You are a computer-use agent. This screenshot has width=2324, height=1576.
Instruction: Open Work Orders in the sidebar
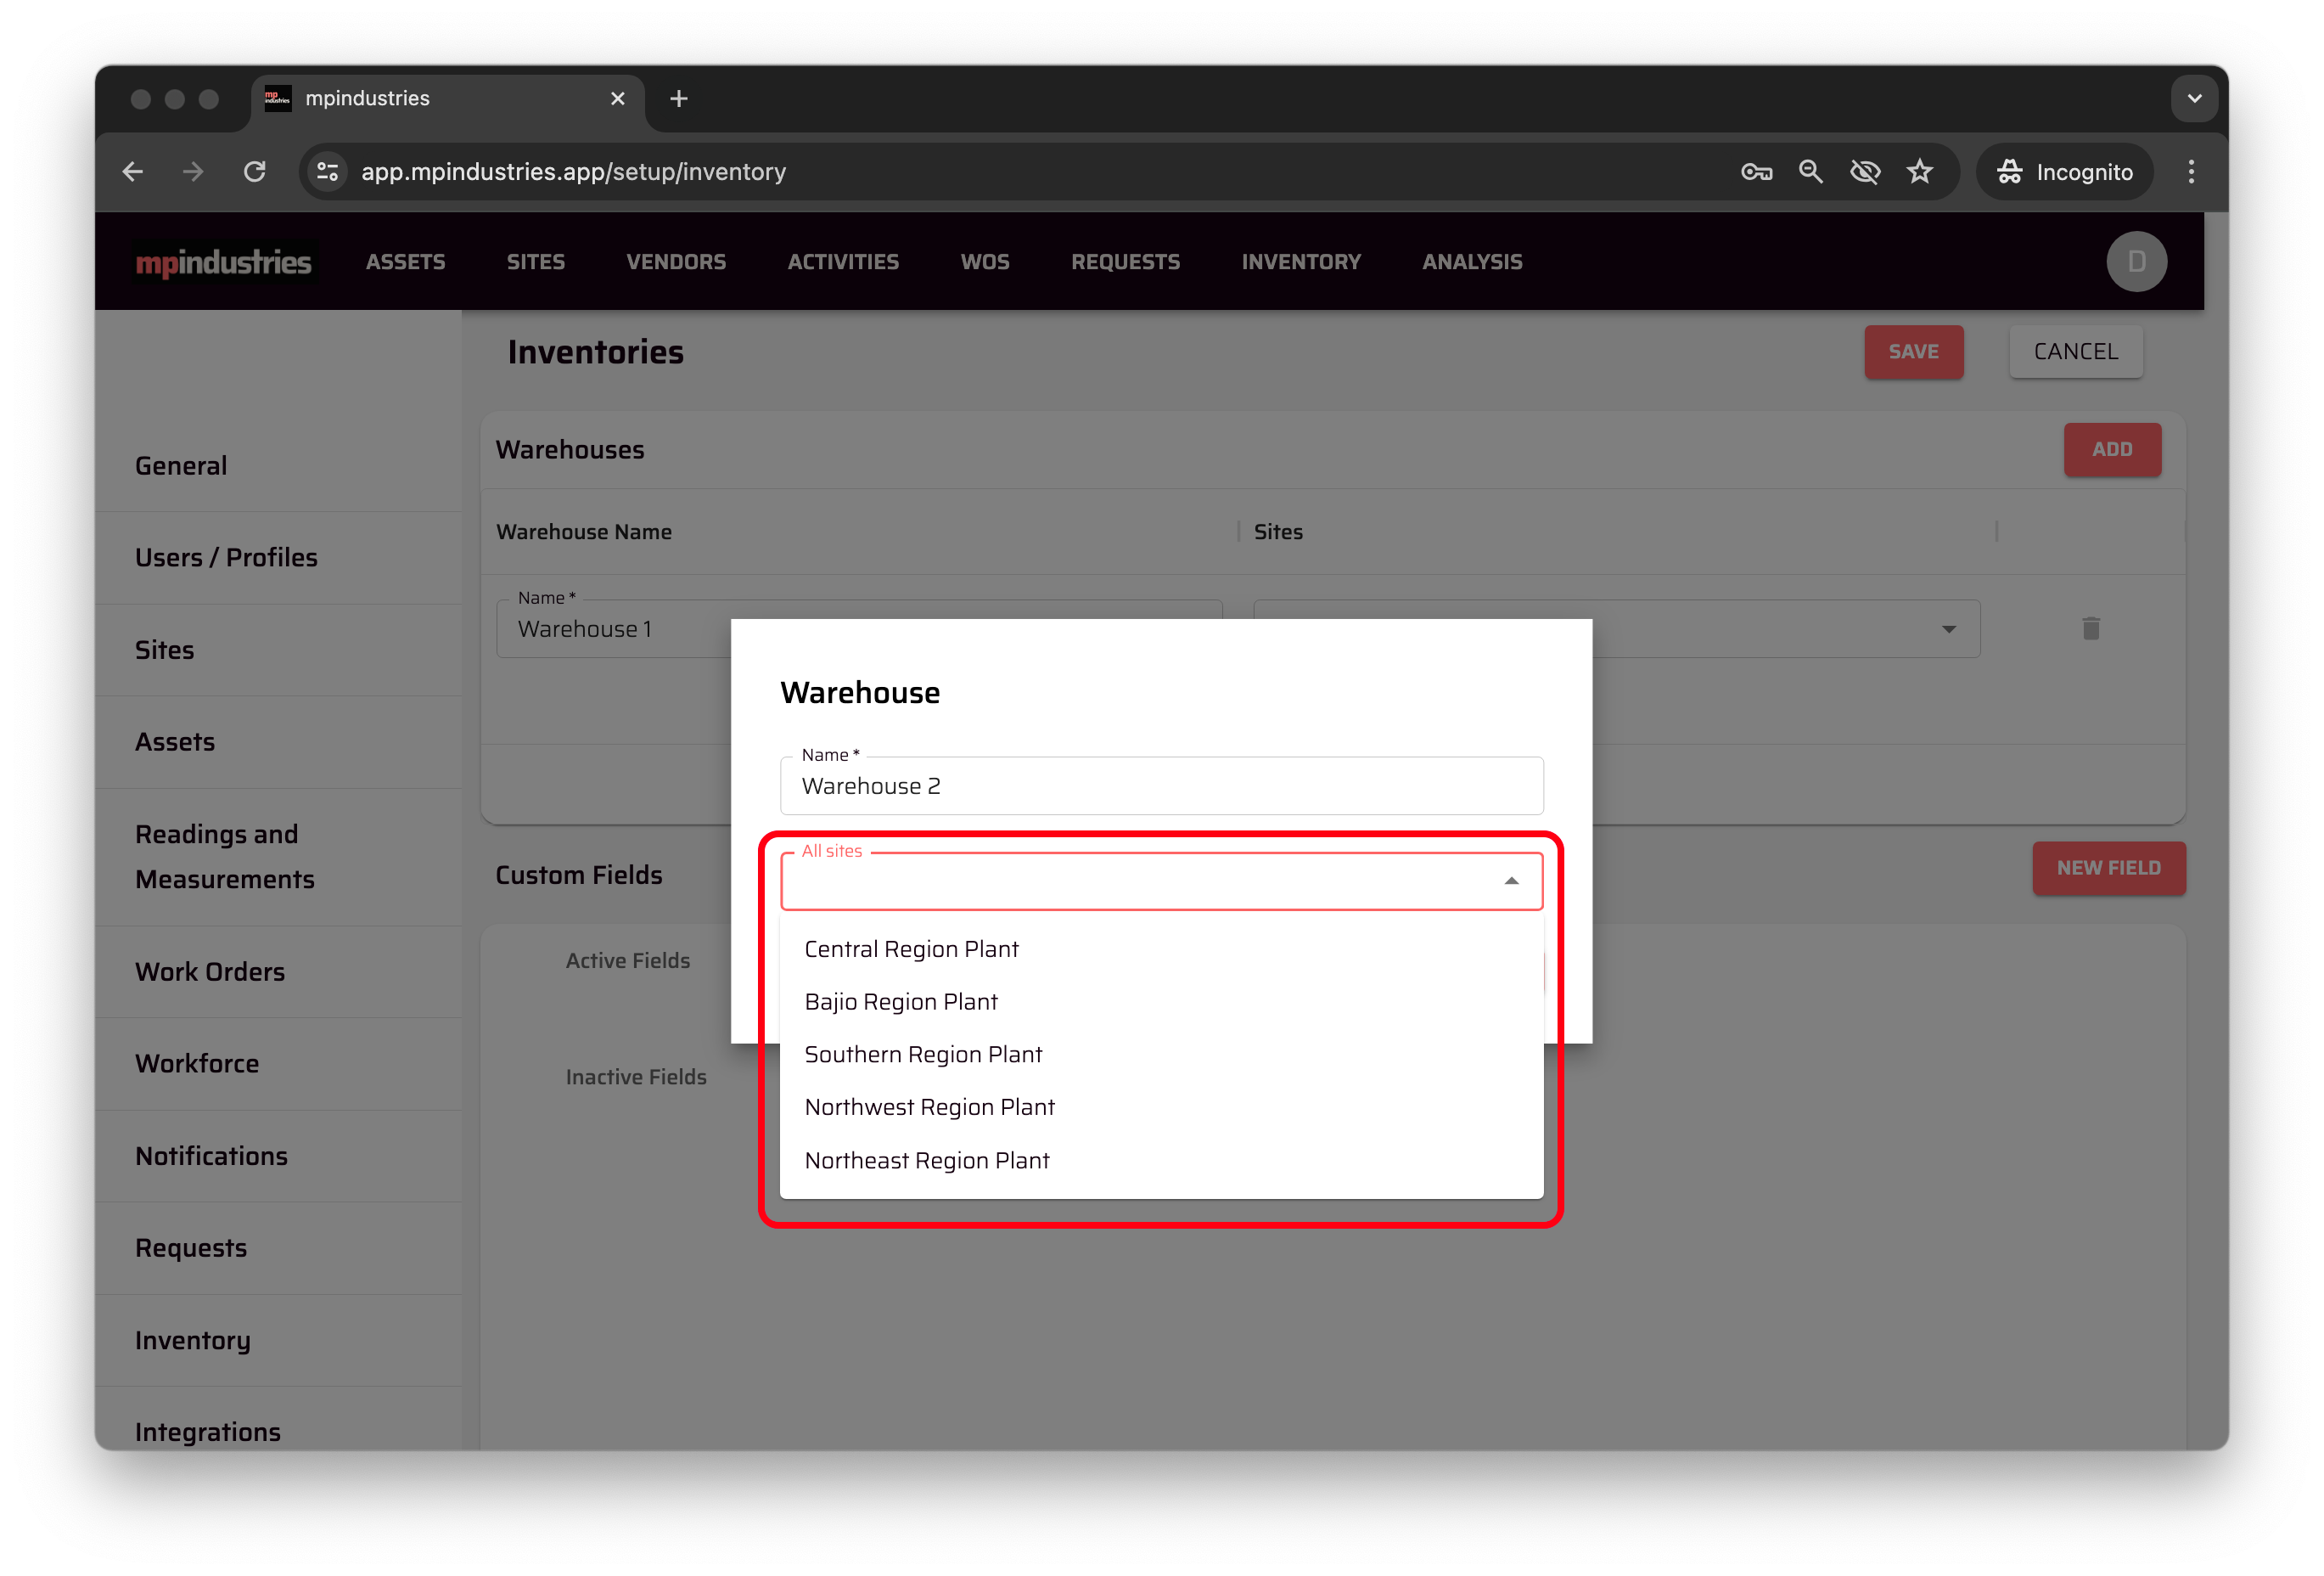tap(210, 971)
